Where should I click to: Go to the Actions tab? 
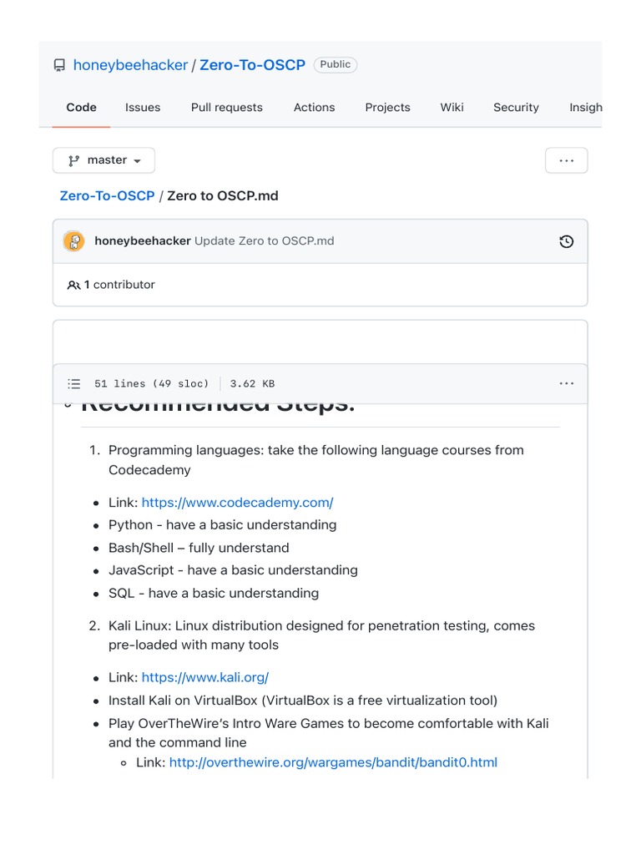(x=314, y=108)
